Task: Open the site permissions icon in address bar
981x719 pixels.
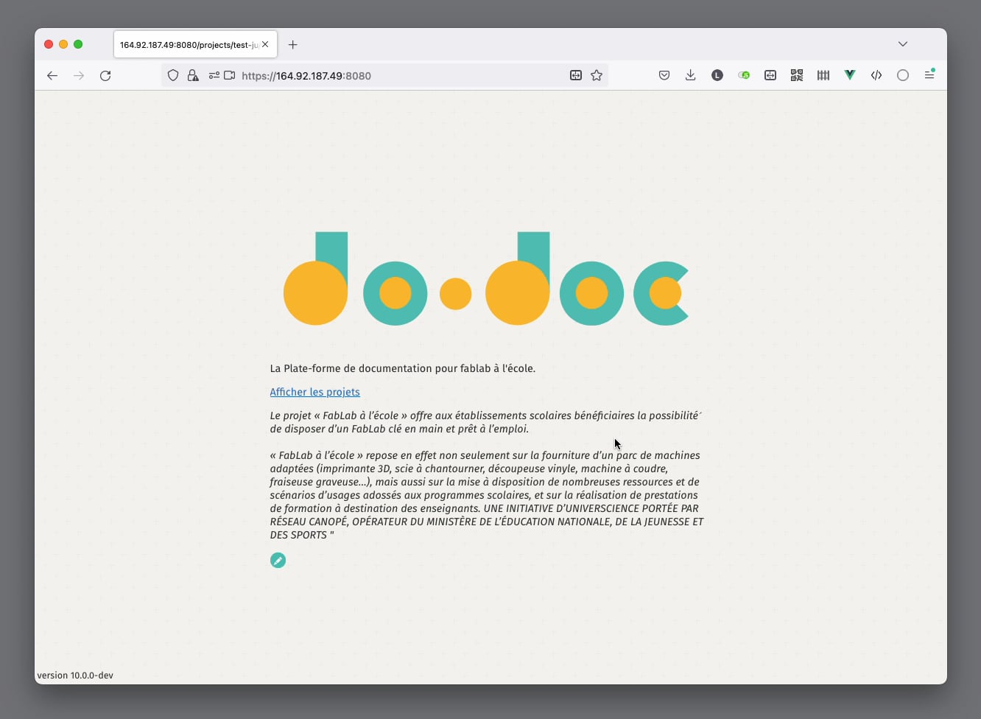Action: tap(214, 75)
